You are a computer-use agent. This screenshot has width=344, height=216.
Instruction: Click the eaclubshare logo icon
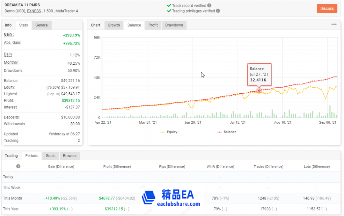pos(149,198)
